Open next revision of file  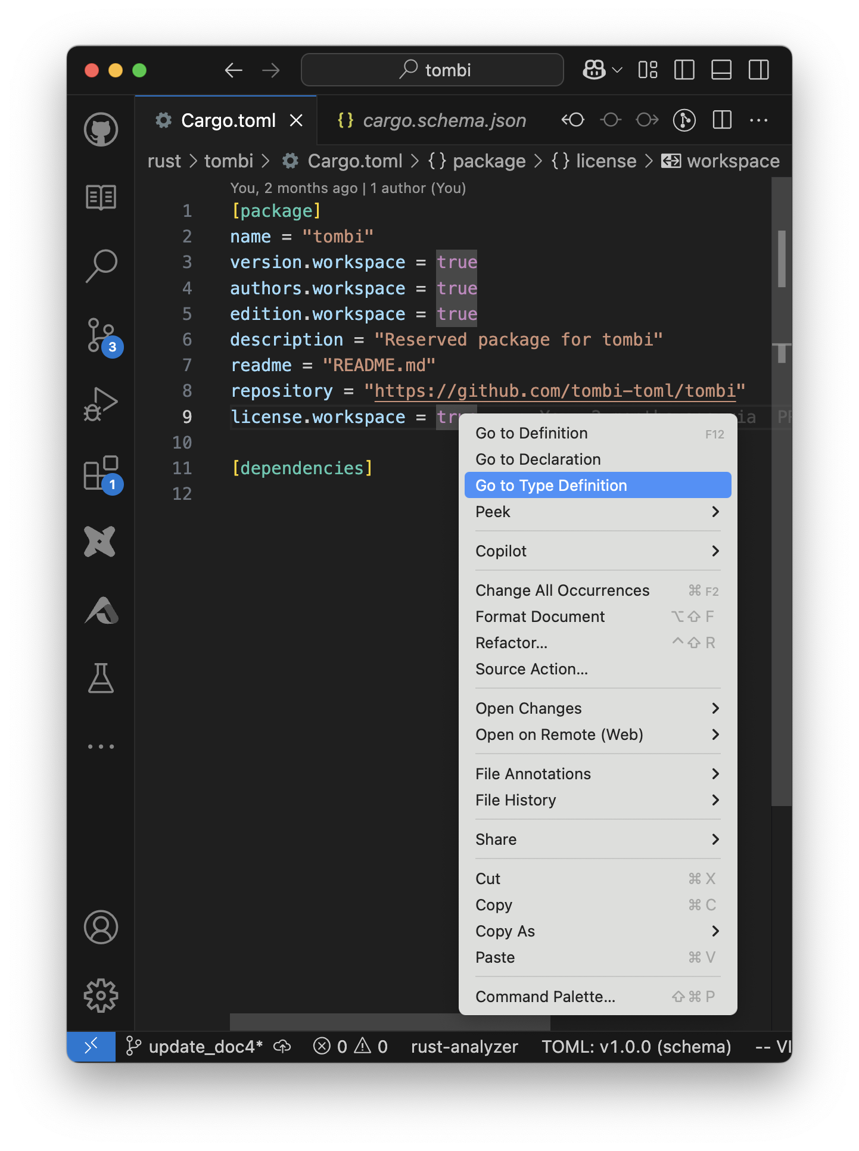(647, 120)
